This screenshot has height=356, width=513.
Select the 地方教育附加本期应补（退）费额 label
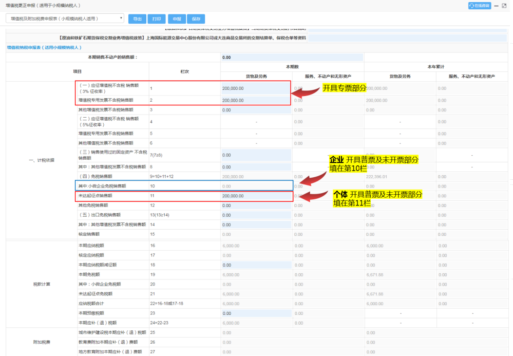coord(110,352)
